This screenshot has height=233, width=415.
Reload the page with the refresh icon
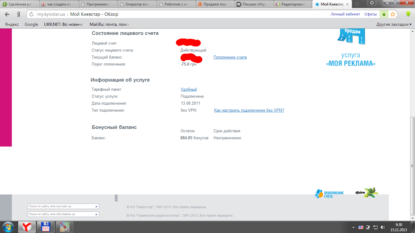click(31, 14)
